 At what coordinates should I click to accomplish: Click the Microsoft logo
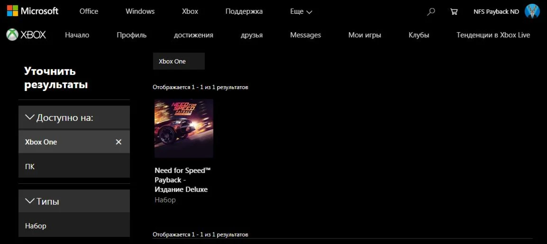pyautogui.click(x=33, y=11)
